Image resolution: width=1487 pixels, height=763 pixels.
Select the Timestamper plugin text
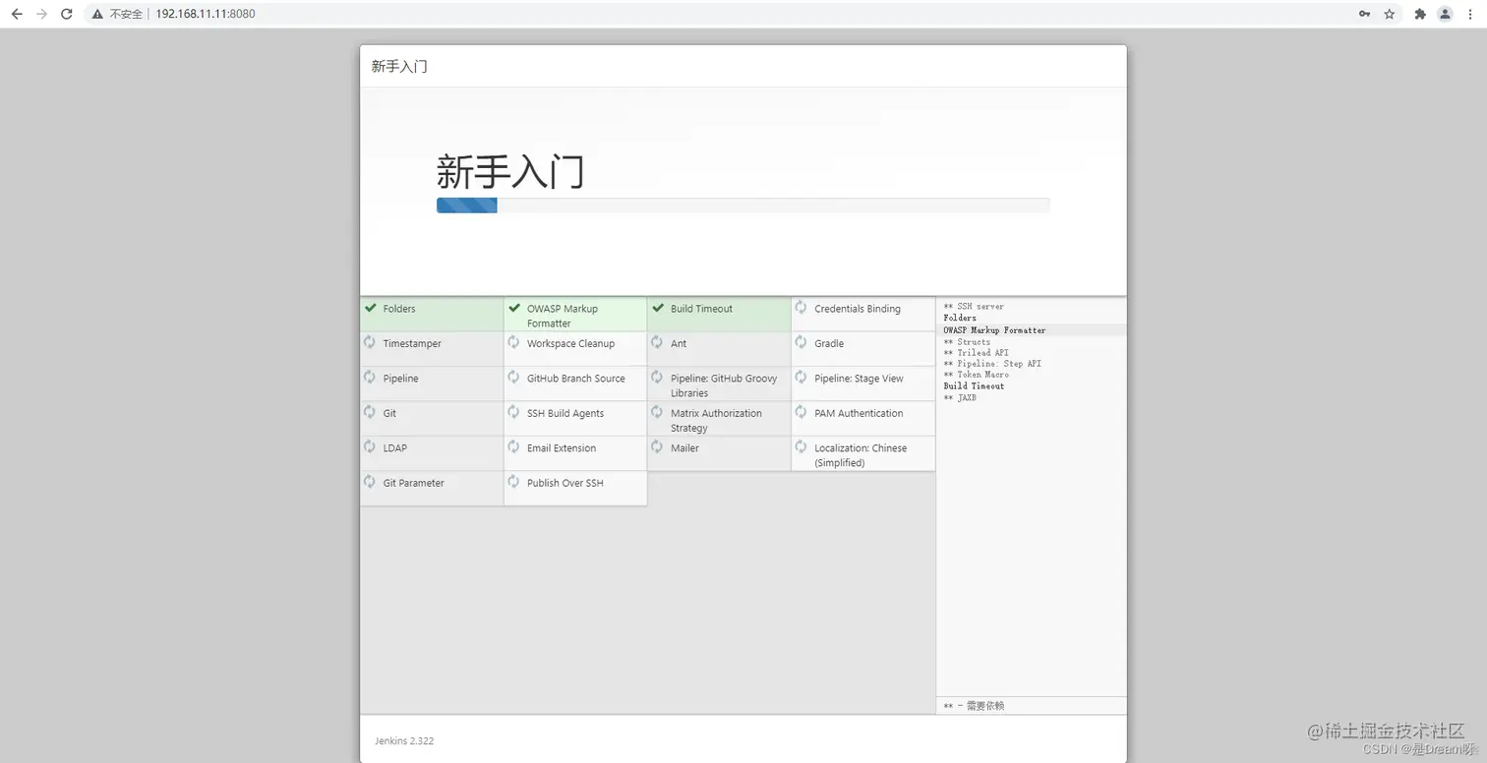pyautogui.click(x=412, y=344)
